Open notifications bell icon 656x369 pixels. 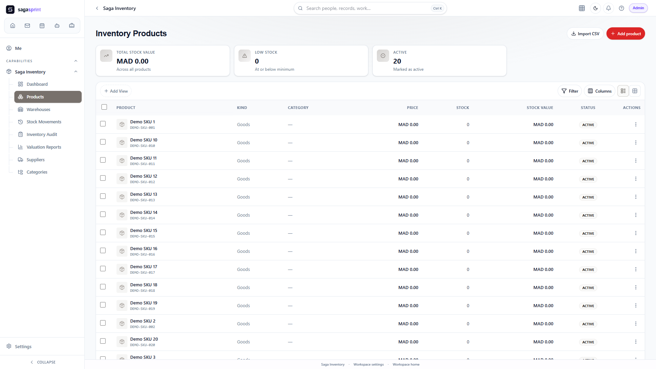click(609, 8)
